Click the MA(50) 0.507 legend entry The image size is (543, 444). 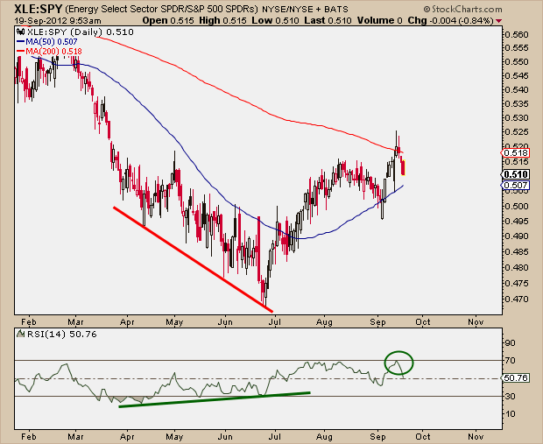click(47, 42)
